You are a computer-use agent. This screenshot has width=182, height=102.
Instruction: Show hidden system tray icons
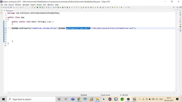click(140, 99)
